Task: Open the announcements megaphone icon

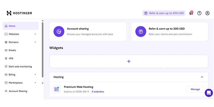Action: [x=191, y=13]
